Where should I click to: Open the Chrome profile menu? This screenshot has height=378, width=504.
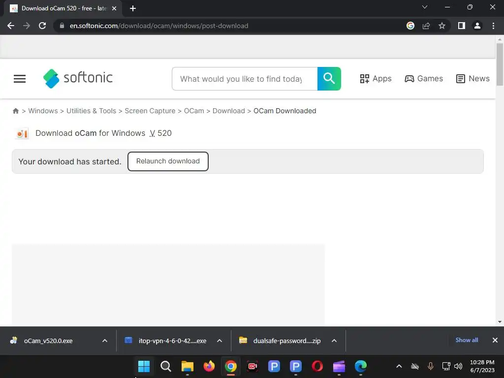[x=477, y=26]
